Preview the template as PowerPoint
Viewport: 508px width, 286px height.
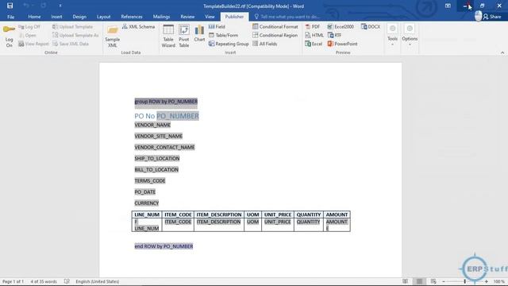tap(342, 44)
